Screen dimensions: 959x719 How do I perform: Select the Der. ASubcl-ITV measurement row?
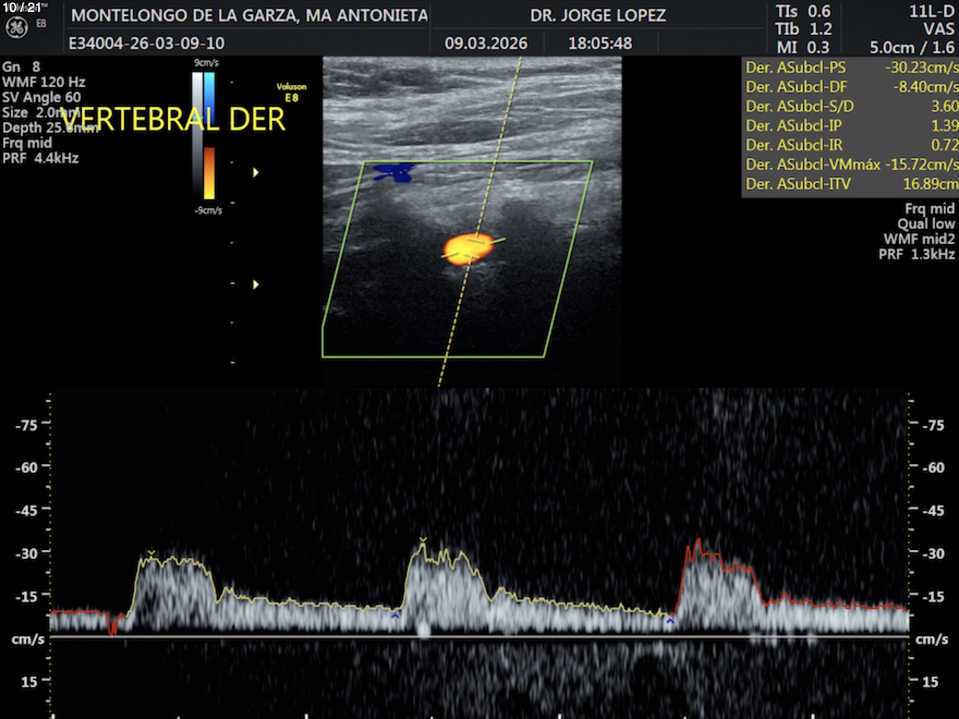tap(850, 184)
